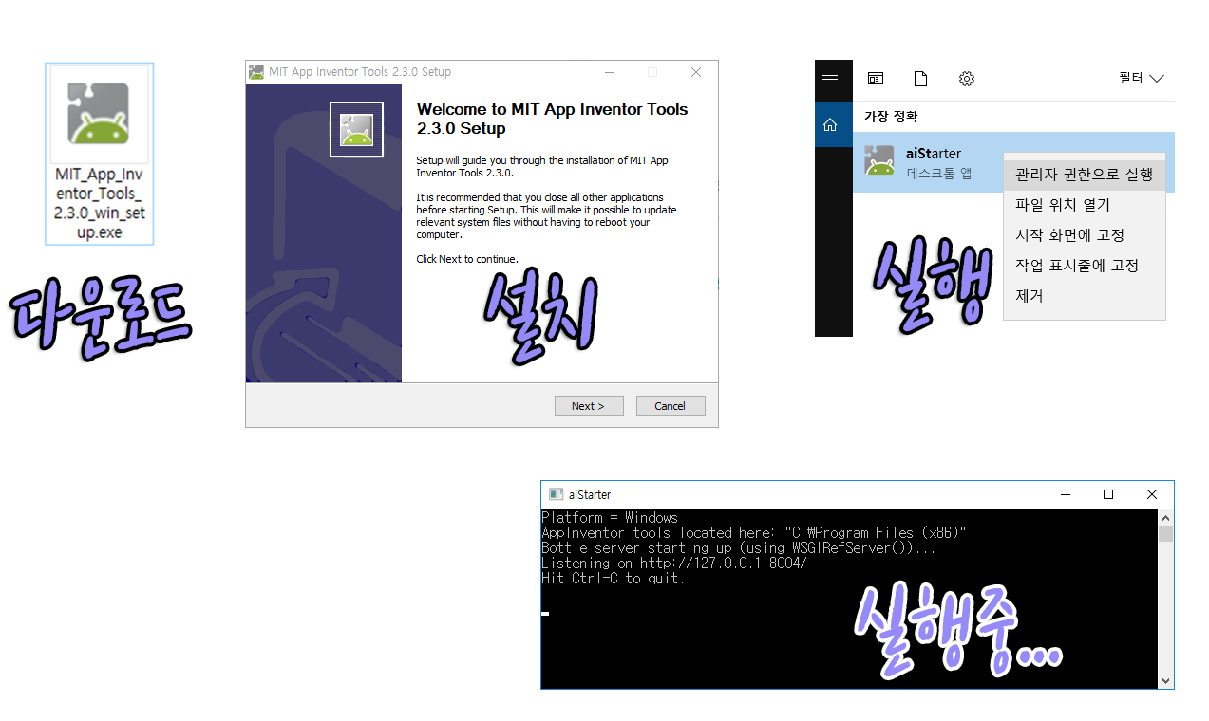Click the 데스크톱 앱 label under aiStarter
Screen dimensions: 1209x721
point(939,174)
